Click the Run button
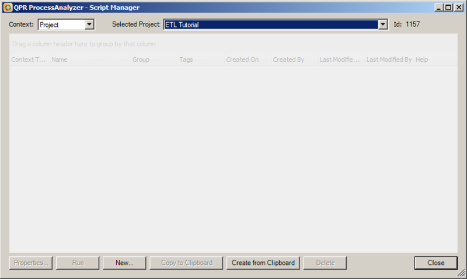Screen dimensions: 467x279 (78, 263)
